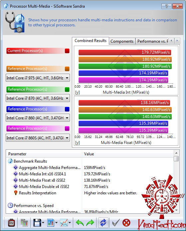
Task: Click the 179.72MPixel/s value cell
Action: [97, 174]
